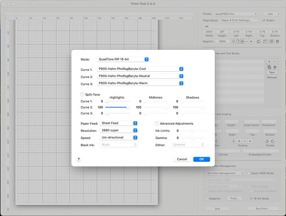Click the Curve 2 Highlights slider

coord(117,107)
